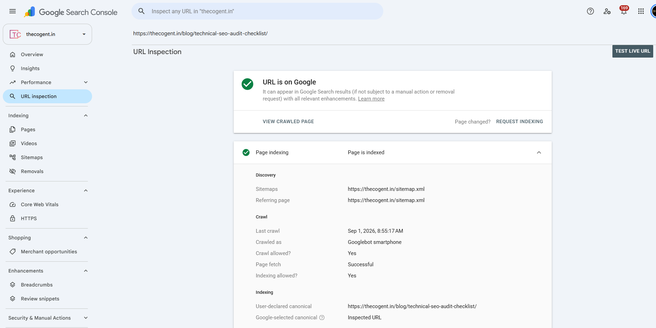Collapse the Page indexing details panel
656x328 pixels.
click(539, 152)
